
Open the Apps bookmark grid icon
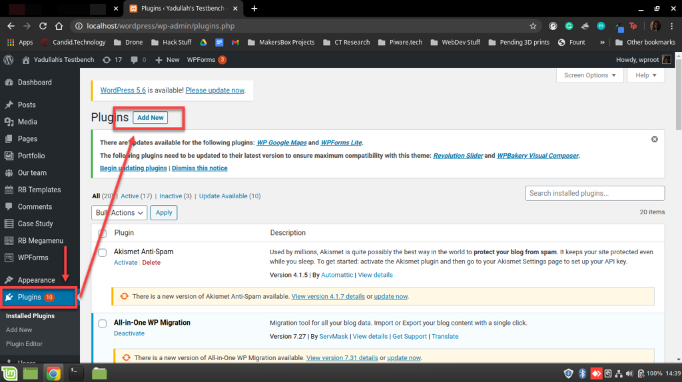click(x=11, y=42)
